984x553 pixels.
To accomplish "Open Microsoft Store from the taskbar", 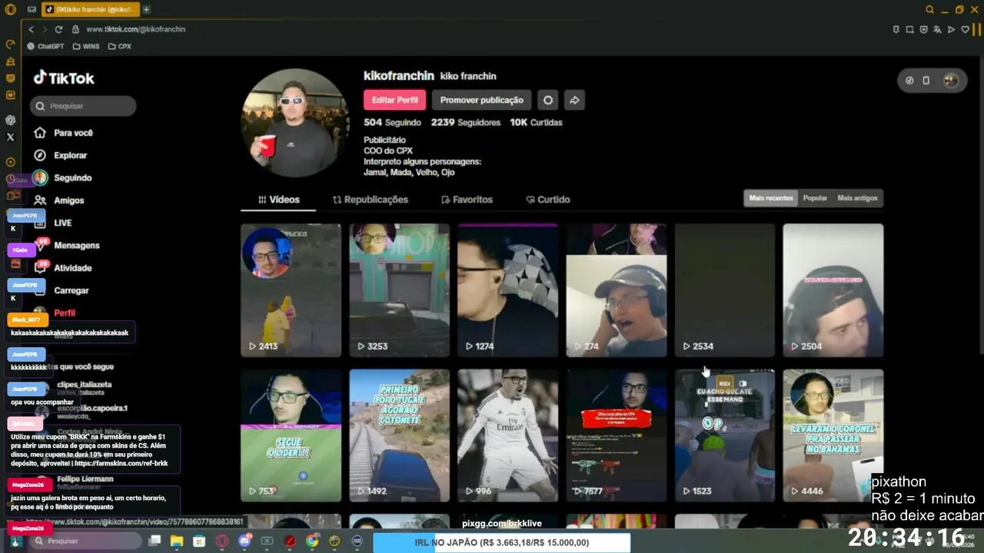I will [x=199, y=541].
